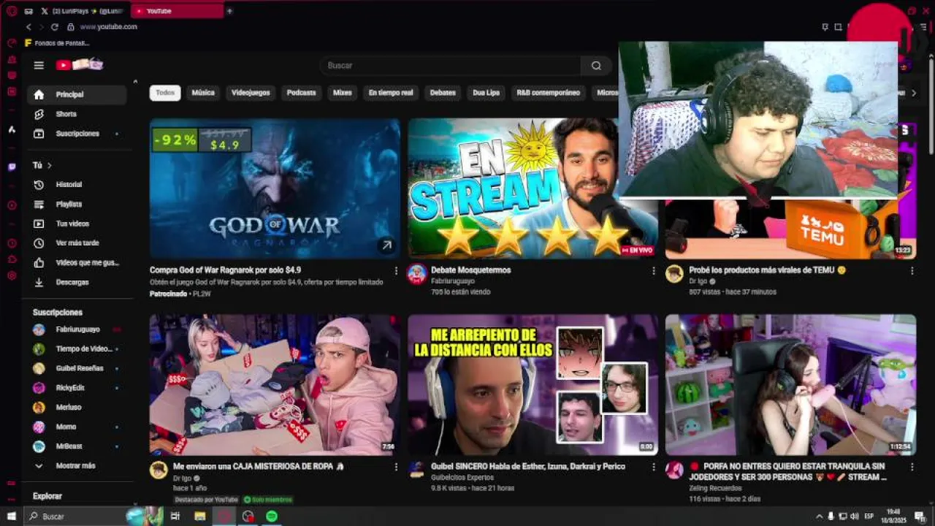This screenshot has height=526, width=935.
Task: Reload the page with refresh icon
Action: click(x=54, y=27)
